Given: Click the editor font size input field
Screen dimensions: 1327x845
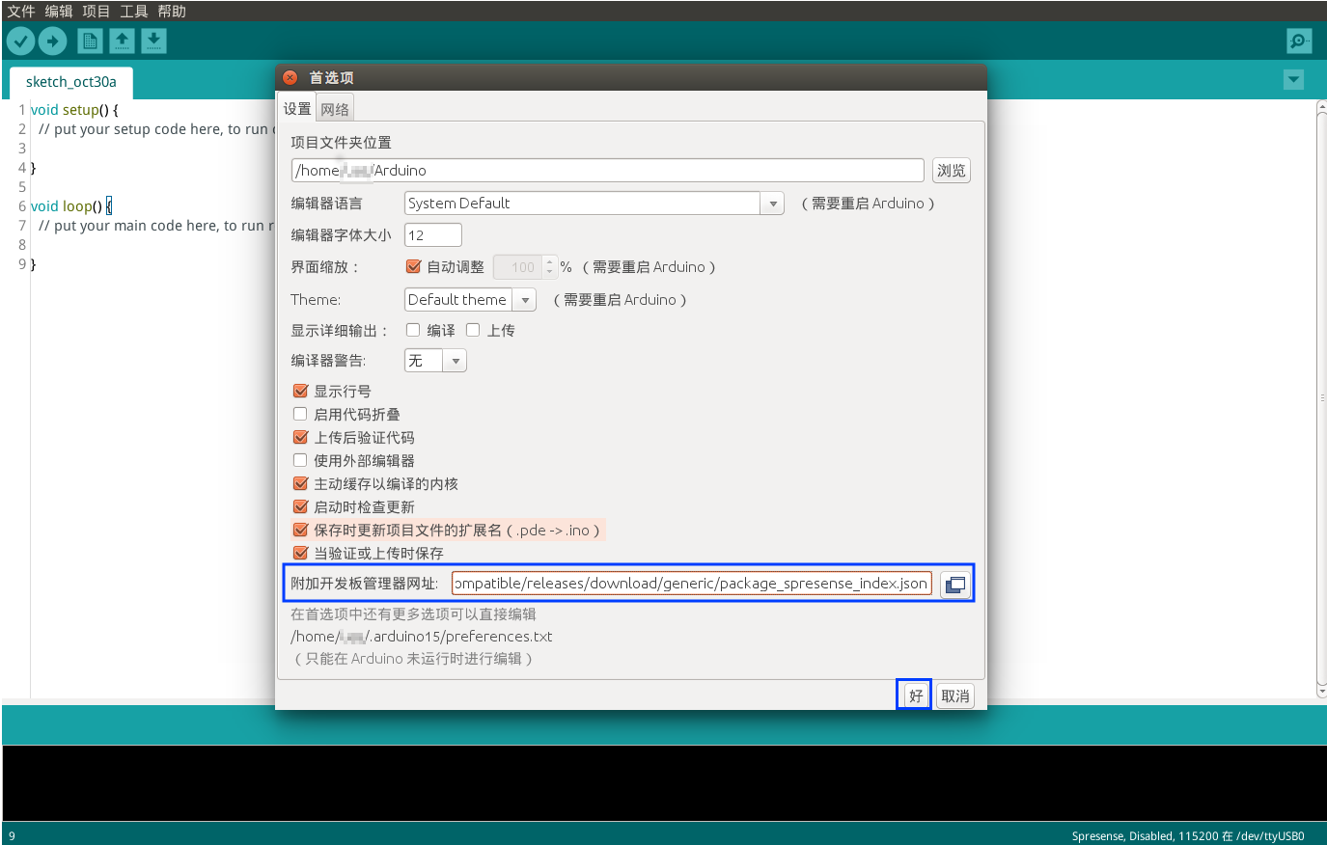Looking at the screenshot, I should (x=432, y=235).
